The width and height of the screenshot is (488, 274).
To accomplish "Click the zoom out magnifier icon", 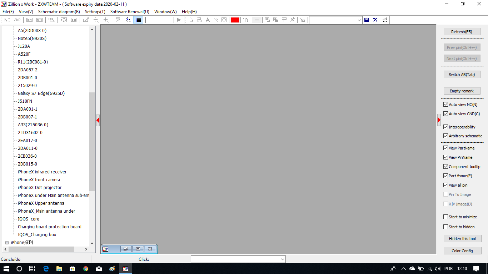I will click(x=96, y=20).
